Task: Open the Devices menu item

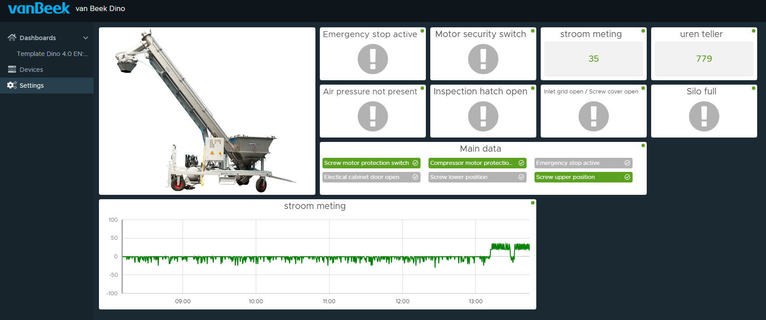Action: 31,70
